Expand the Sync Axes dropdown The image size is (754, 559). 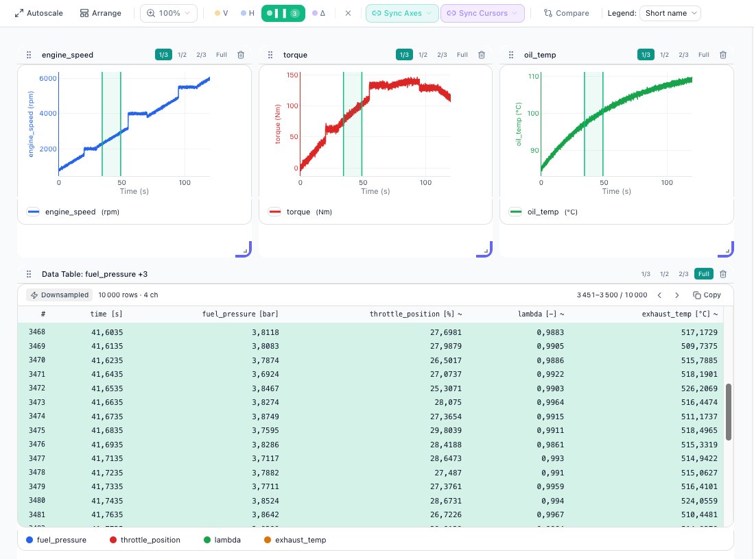click(x=402, y=13)
